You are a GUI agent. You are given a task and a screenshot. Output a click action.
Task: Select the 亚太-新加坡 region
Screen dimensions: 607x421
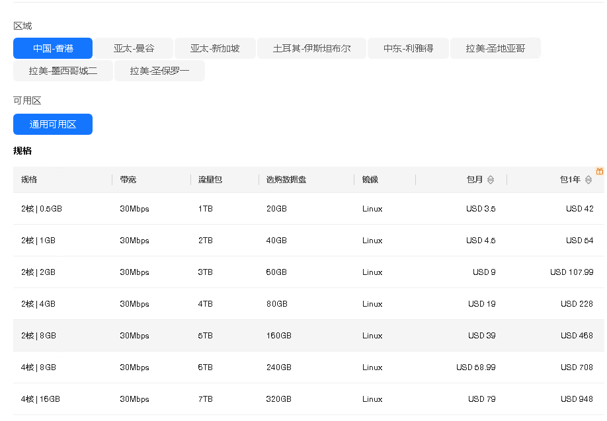coord(215,48)
